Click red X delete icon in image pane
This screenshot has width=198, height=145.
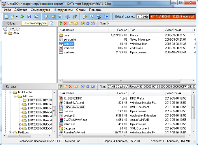(x=66, y=23)
